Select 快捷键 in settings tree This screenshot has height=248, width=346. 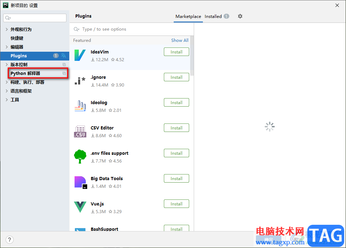point(17,38)
